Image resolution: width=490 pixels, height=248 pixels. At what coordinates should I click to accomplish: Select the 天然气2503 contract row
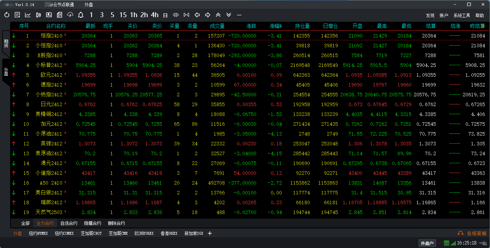pyautogui.click(x=250, y=212)
